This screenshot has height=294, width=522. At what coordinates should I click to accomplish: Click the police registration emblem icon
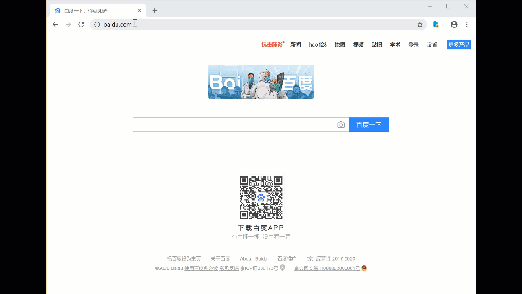364,268
